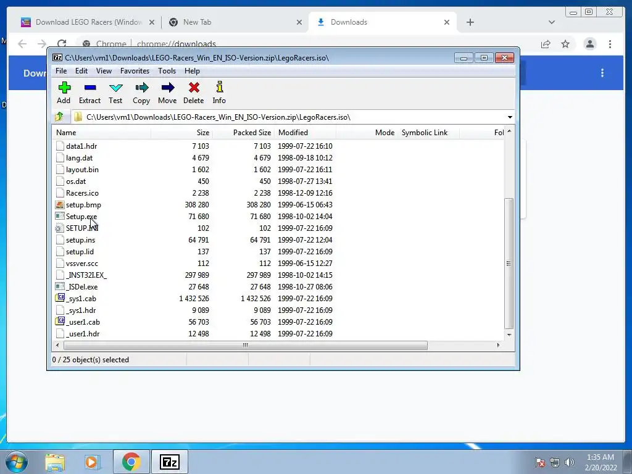Open the Chrome tab search chevron
632x474 pixels.
(552, 22)
